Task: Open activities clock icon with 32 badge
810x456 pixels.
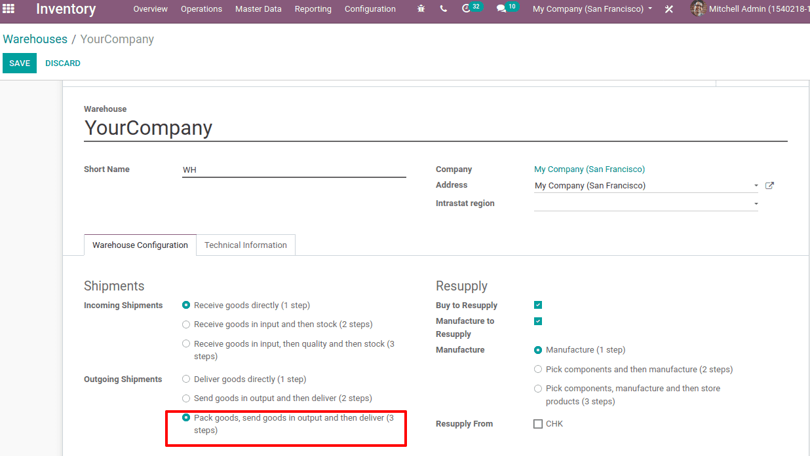Action: tap(471, 9)
